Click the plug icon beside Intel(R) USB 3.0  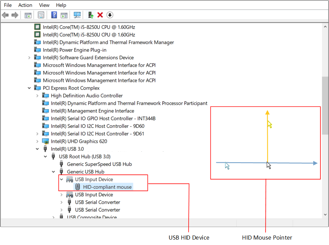pos(45,149)
